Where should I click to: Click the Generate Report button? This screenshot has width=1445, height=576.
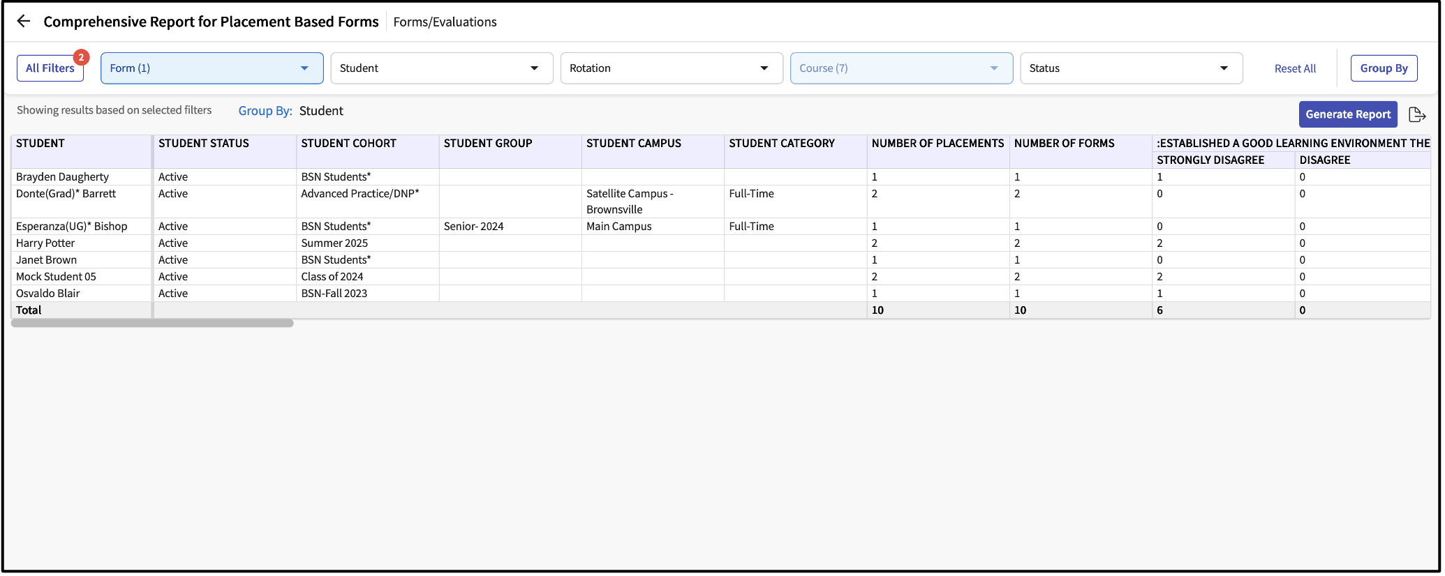(x=1347, y=114)
